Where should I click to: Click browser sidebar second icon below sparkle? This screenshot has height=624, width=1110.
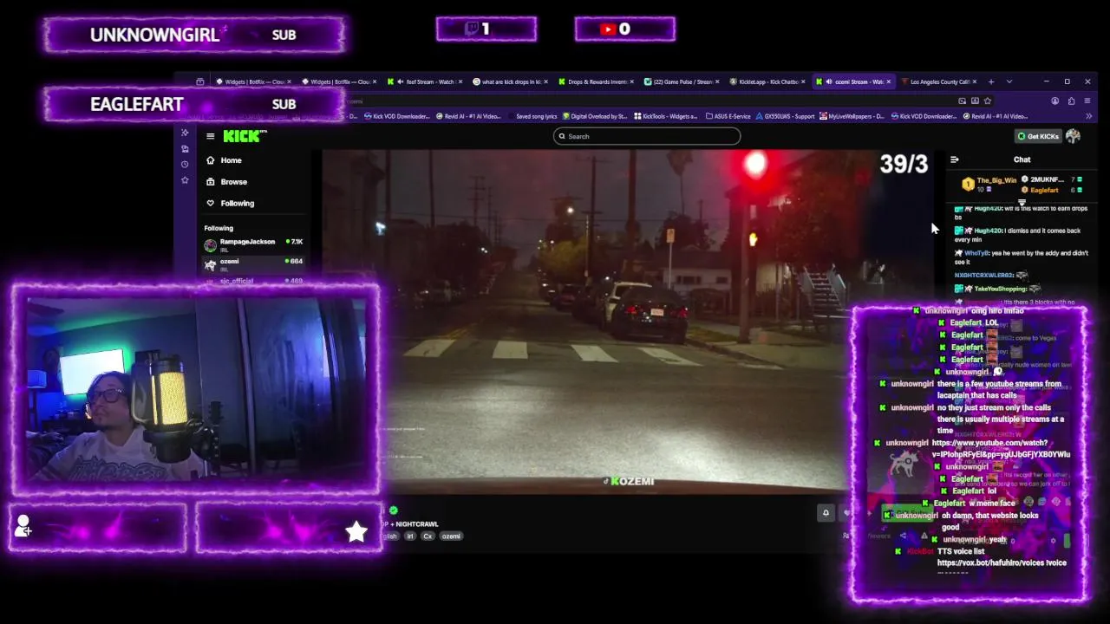185,149
